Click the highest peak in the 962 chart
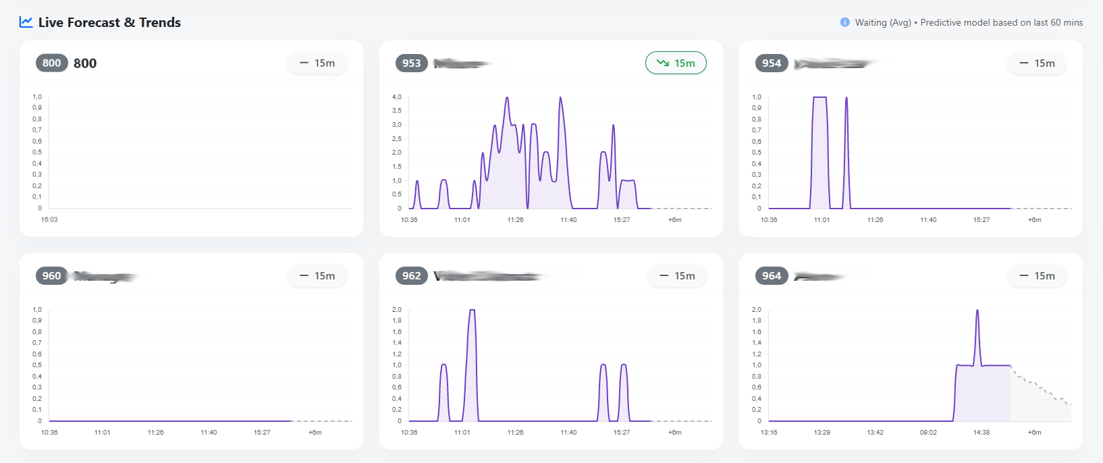Image resolution: width=1103 pixels, height=463 pixels. pos(472,310)
